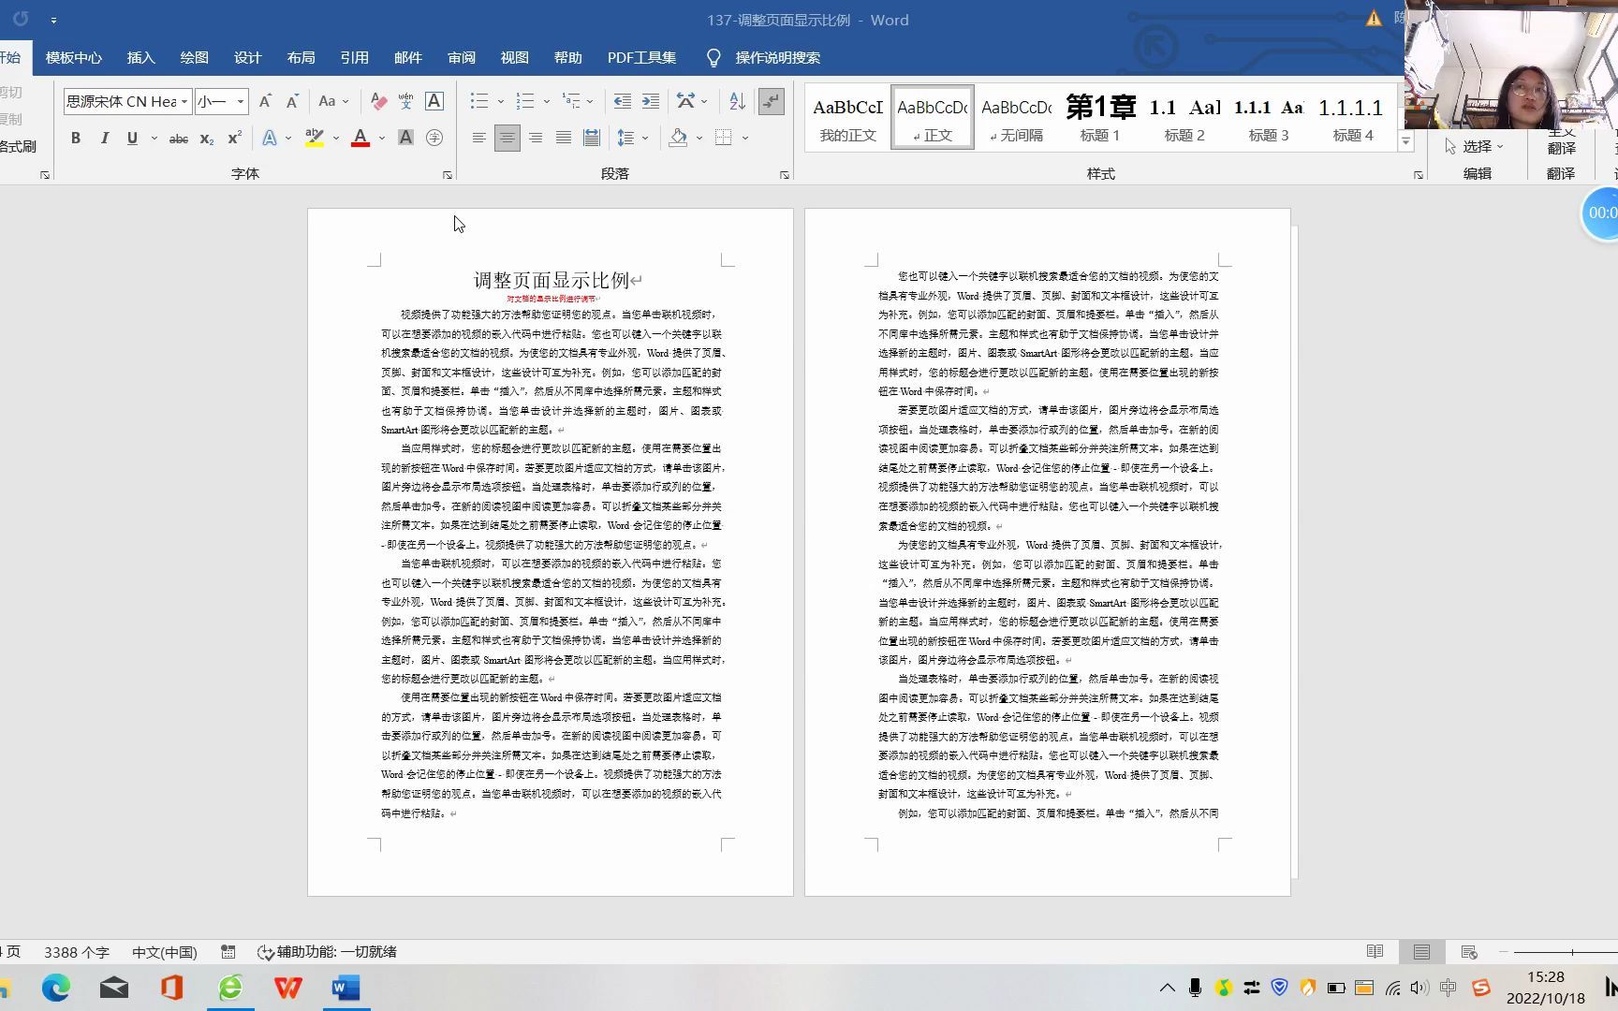Image resolution: width=1618 pixels, height=1011 pixels.
Task: Expand borders options arrow
Action: point(745,138)
